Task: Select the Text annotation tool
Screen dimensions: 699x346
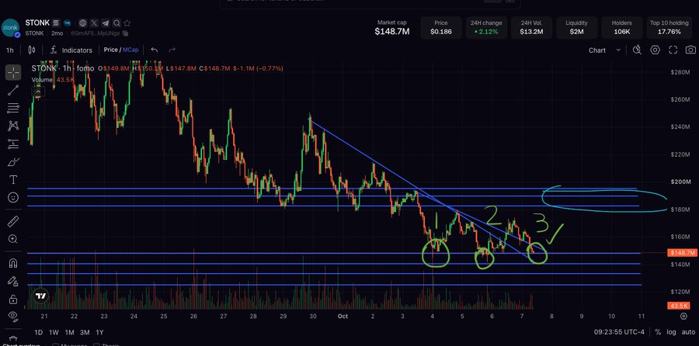Action: tap(13, 179)
